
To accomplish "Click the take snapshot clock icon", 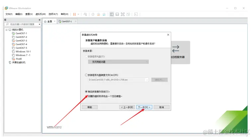I will [x=93, y=14].
